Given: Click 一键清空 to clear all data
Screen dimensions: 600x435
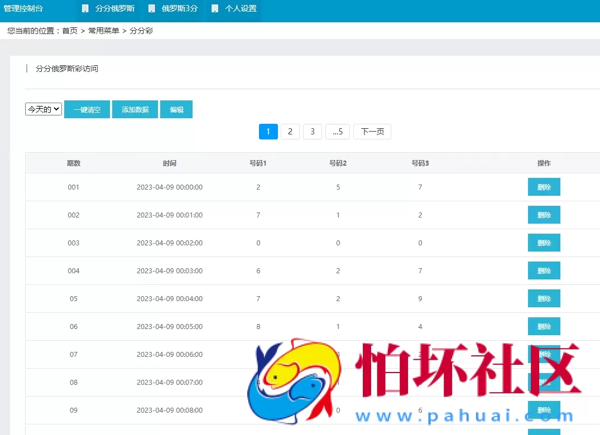Looking at the screenshot, I should (87, 109).
